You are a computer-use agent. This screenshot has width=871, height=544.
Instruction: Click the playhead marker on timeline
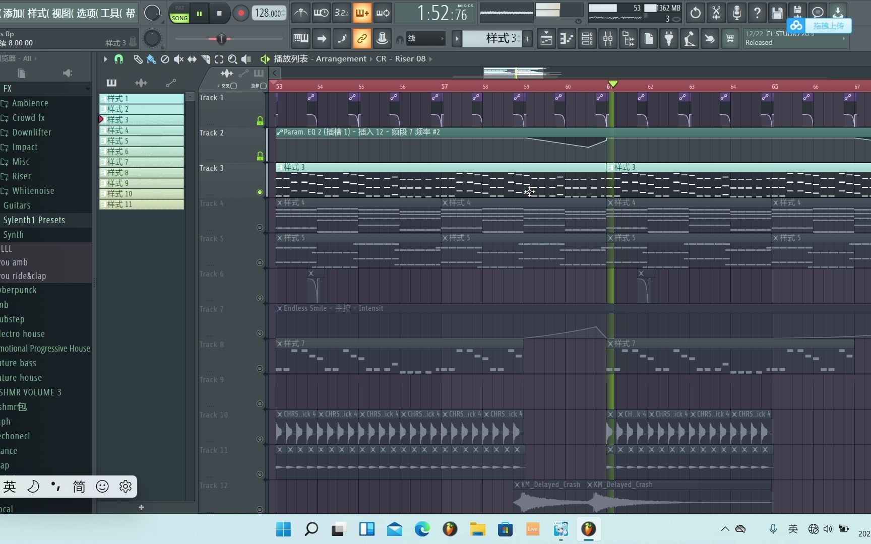coord(613,84)
